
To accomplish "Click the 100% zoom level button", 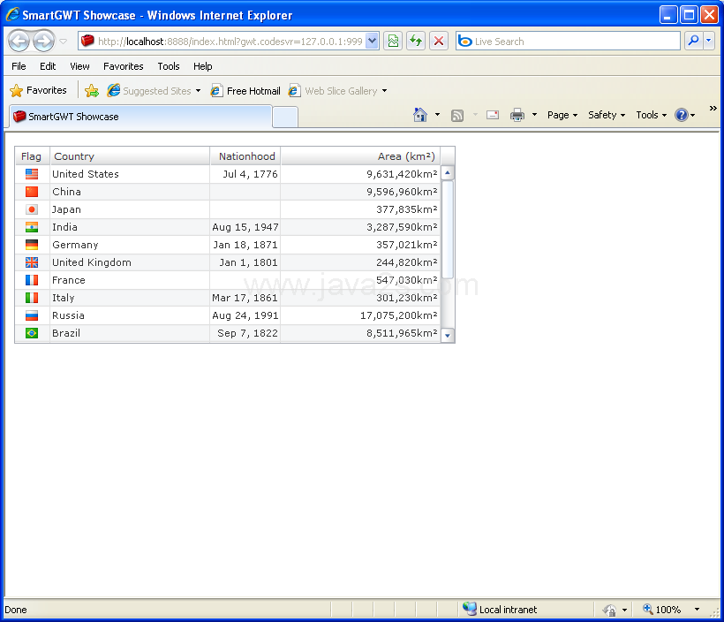I will point(662,610).
